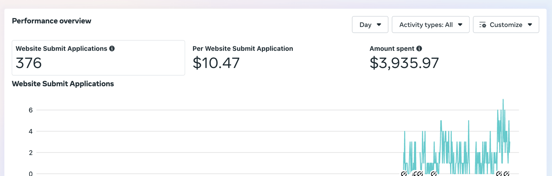552x176 pixels.
Task: Open the Customize dropdown menu
Action: [506, 25]
